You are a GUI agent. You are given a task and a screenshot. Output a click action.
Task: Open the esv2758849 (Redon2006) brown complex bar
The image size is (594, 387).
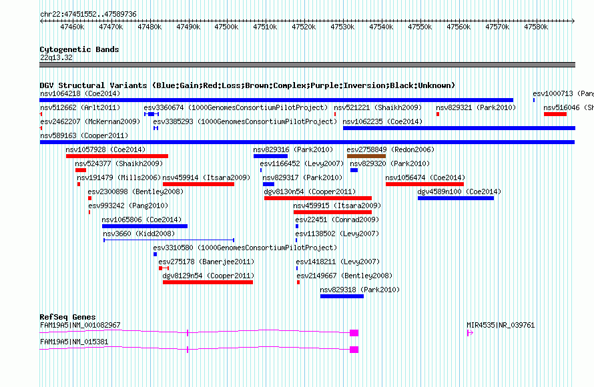[x=366, y=156]
